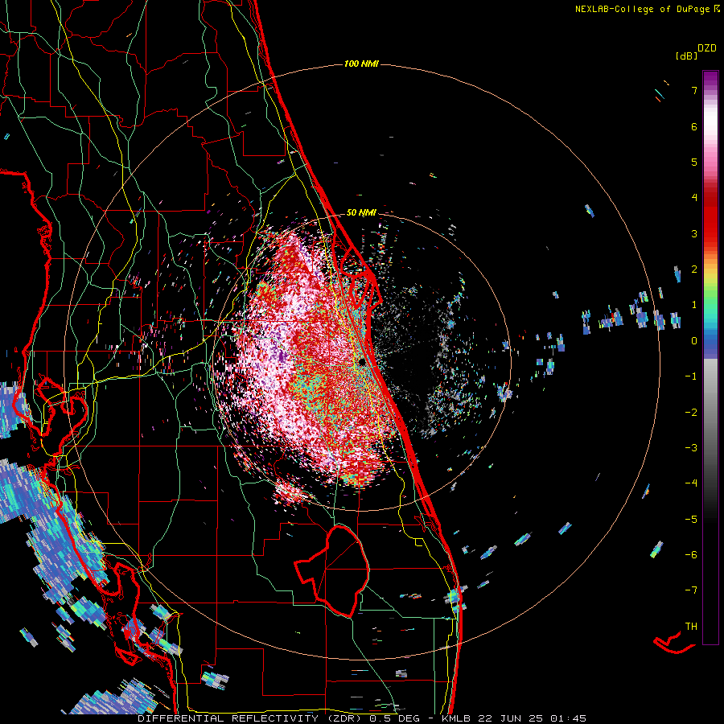Click the KMLB station identifier in caption

457,718
